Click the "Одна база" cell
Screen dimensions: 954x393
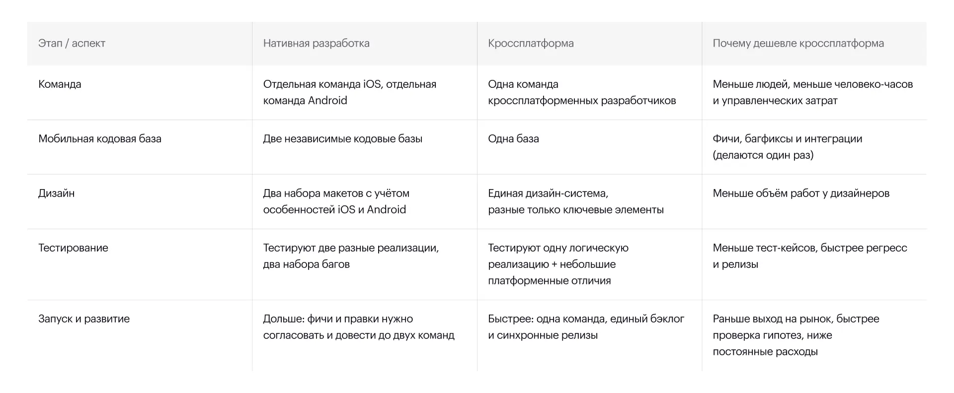(x=513, y=139)
